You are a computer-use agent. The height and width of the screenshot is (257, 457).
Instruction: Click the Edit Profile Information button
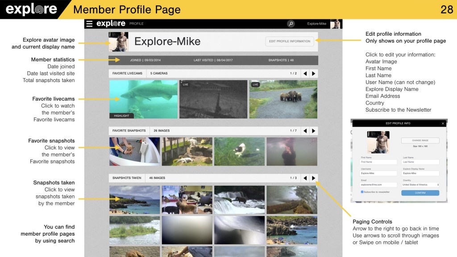(290, 41)
